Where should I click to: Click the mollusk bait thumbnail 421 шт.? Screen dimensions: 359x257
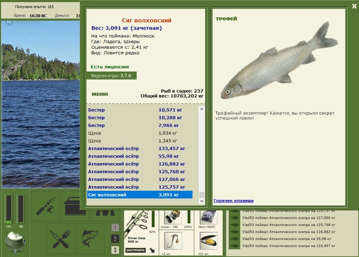pos(208,241)
